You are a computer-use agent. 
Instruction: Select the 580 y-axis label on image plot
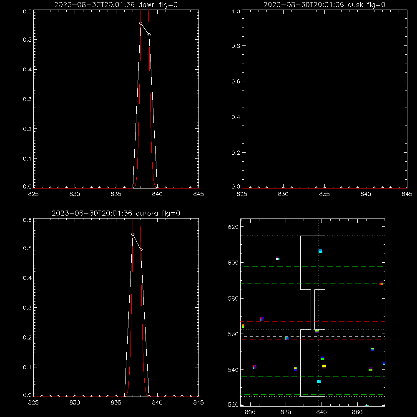pyautogui.click(x=233, y=299)
